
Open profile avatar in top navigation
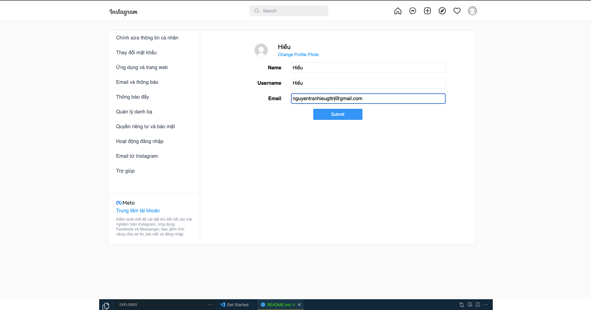472,11
